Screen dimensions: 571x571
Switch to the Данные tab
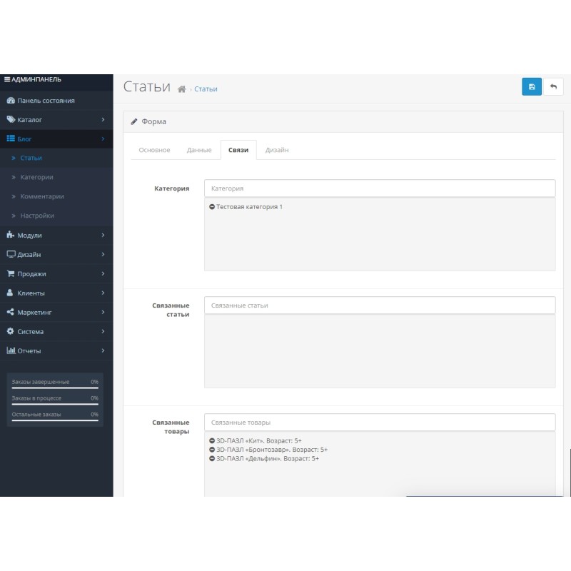(x=199, y=150)
